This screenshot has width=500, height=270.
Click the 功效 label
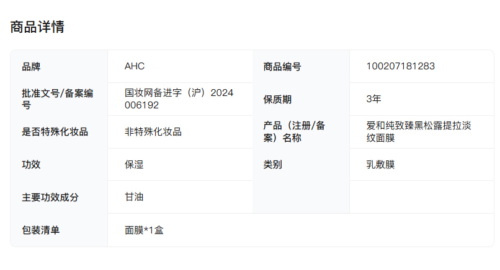click(x=32, y=165)
